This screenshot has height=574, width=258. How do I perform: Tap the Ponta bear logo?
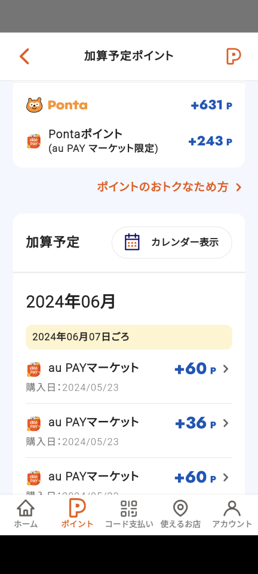click(x=34, y=105)
